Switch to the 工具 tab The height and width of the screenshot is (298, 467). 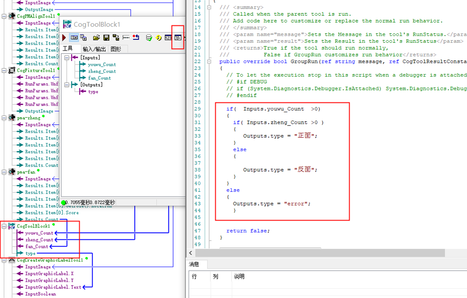68,49
